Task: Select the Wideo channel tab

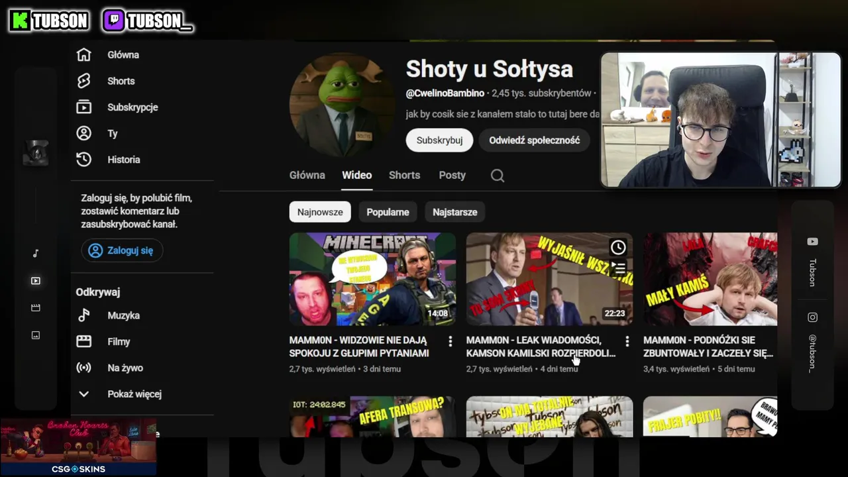Action: (356, 176)
